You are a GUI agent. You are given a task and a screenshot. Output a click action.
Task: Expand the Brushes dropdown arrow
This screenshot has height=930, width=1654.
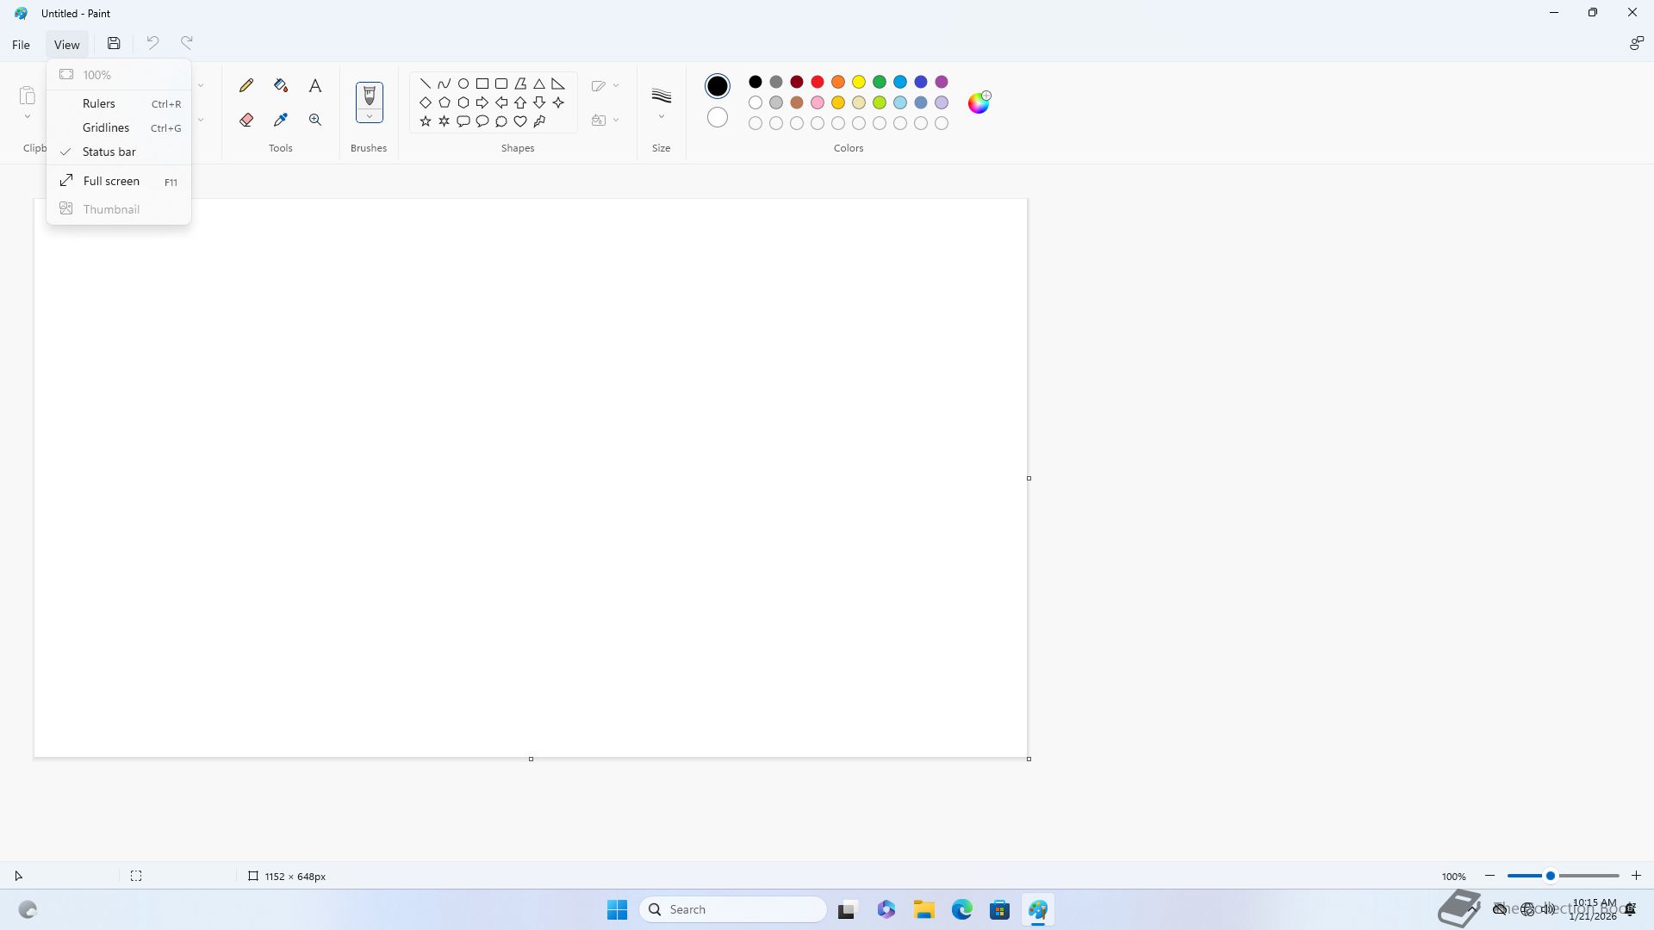pos(369,116)
